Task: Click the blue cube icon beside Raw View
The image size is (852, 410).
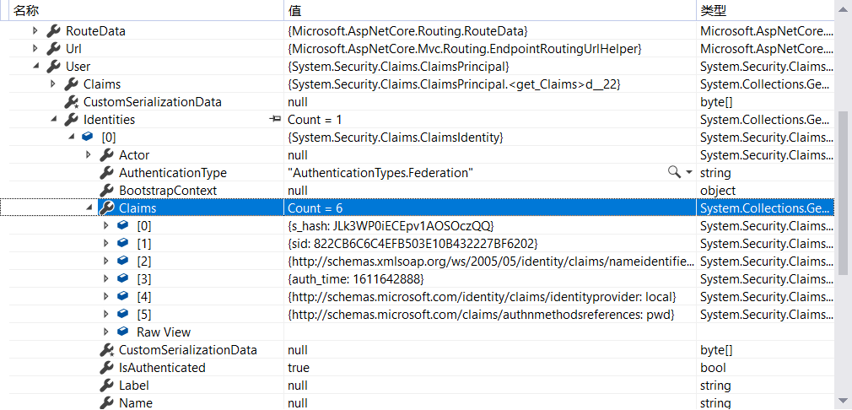Action: 123,332
